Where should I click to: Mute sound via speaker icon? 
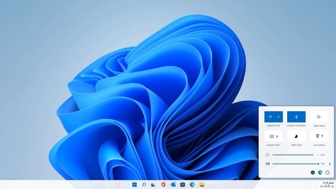268,164
